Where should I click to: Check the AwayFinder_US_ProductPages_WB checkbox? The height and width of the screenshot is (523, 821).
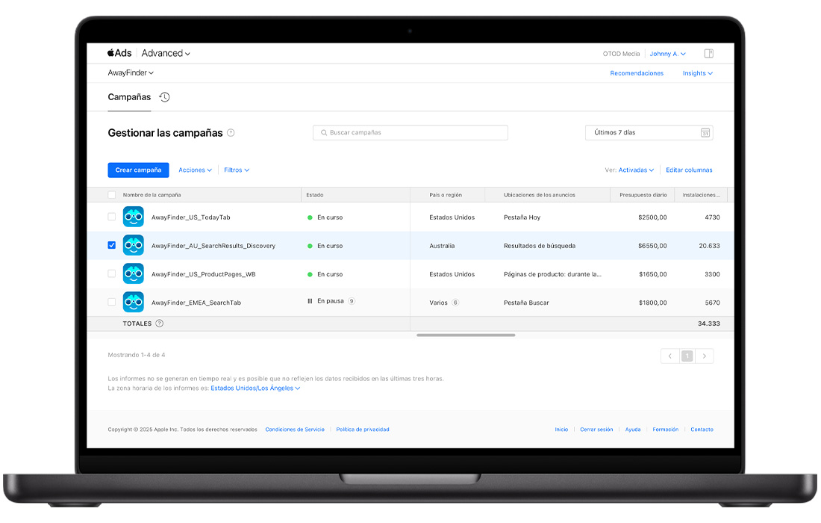pyautogui.click(x=112, y=274)
